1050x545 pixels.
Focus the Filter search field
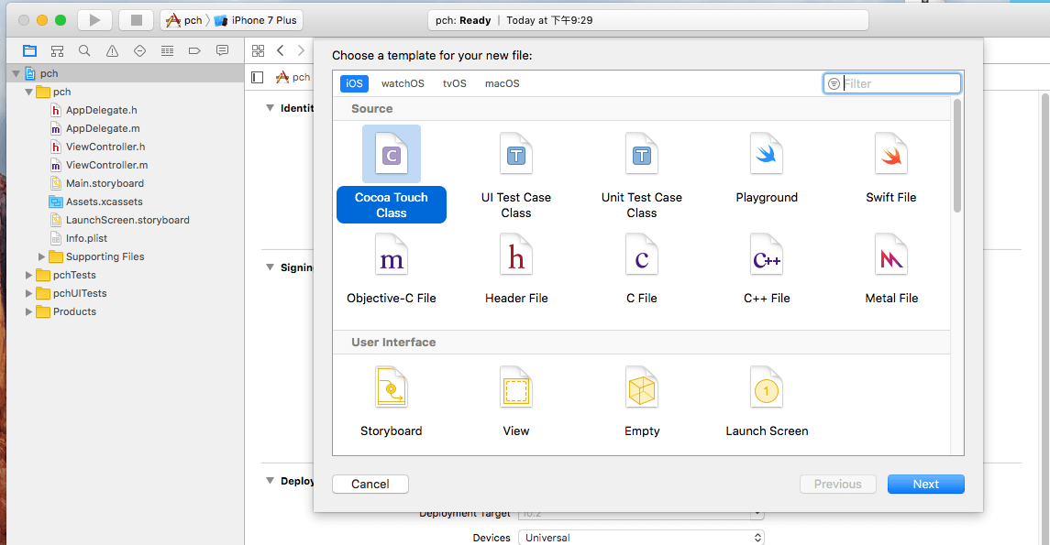(899, 83)
